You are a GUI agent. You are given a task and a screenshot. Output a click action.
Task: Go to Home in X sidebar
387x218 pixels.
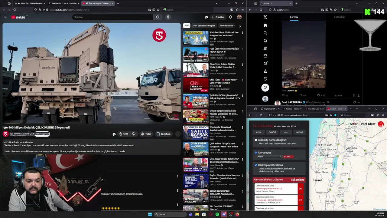click(265, 25)
